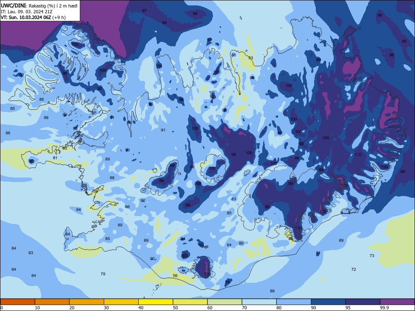
Task: Click the '81' humidity value on the map
Action: click(x=55, y=158)
